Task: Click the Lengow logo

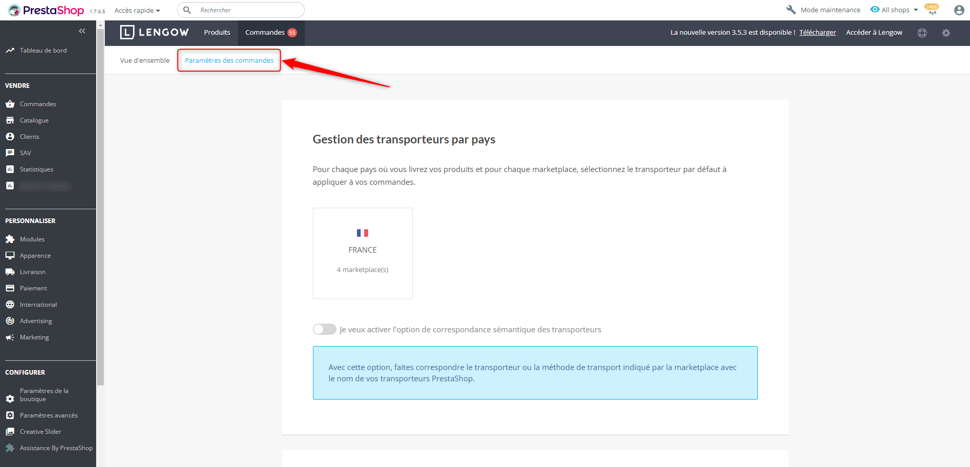Action: (154, 32)
